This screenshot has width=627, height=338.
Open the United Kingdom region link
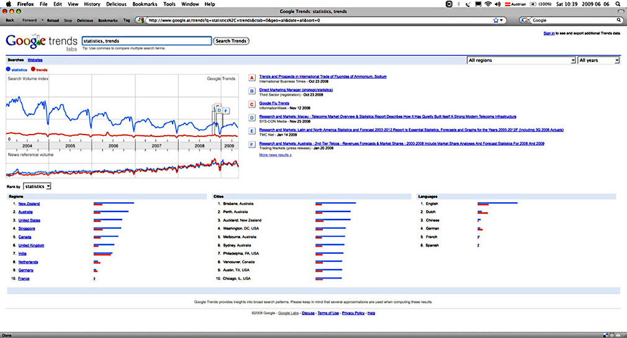(31, 246)
